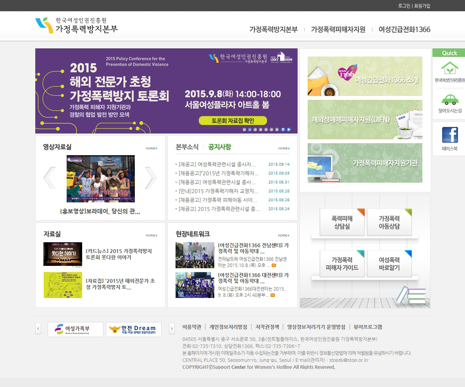Click the 로그인 link at top
The image size is (465, 387).
[x=404, y=6]
